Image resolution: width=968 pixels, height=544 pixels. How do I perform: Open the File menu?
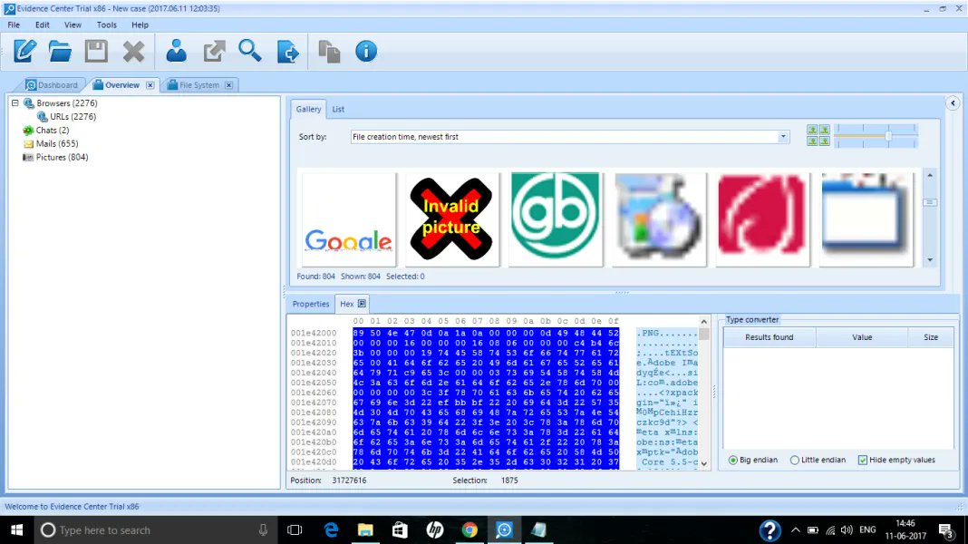14,24
